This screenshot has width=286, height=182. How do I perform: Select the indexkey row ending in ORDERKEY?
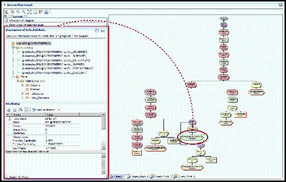tap(56, 52)
